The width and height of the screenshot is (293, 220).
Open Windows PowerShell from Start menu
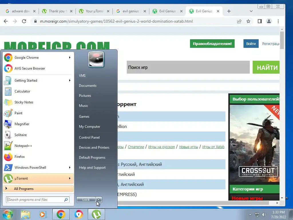38,167
